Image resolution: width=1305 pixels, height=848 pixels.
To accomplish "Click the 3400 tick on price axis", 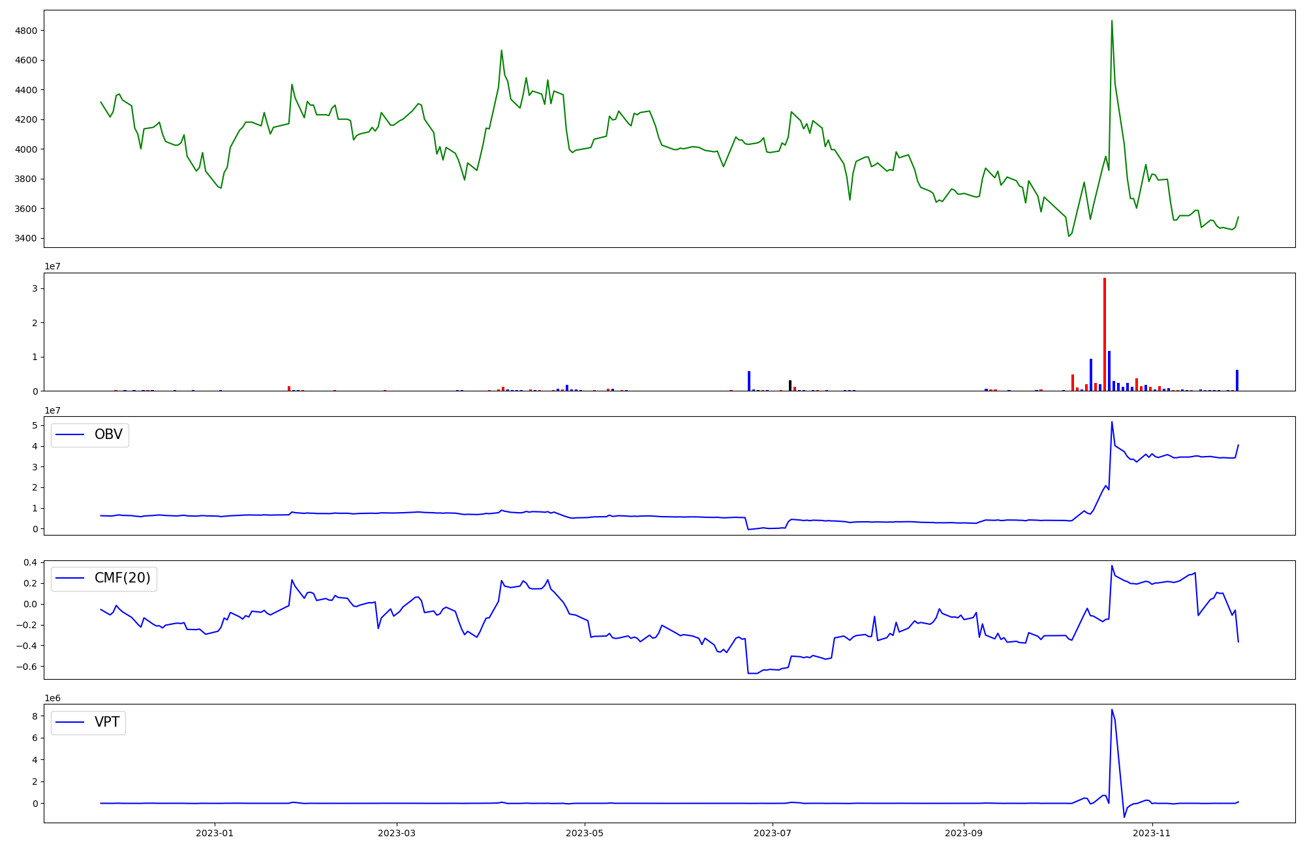I will click(x=26, y=238).
